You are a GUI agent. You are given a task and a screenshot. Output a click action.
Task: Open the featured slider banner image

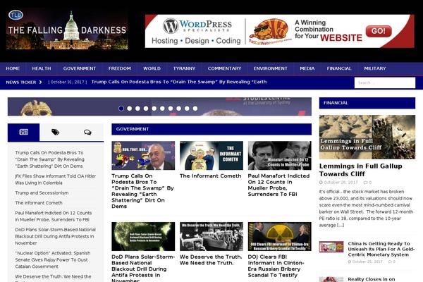[159, 106]
